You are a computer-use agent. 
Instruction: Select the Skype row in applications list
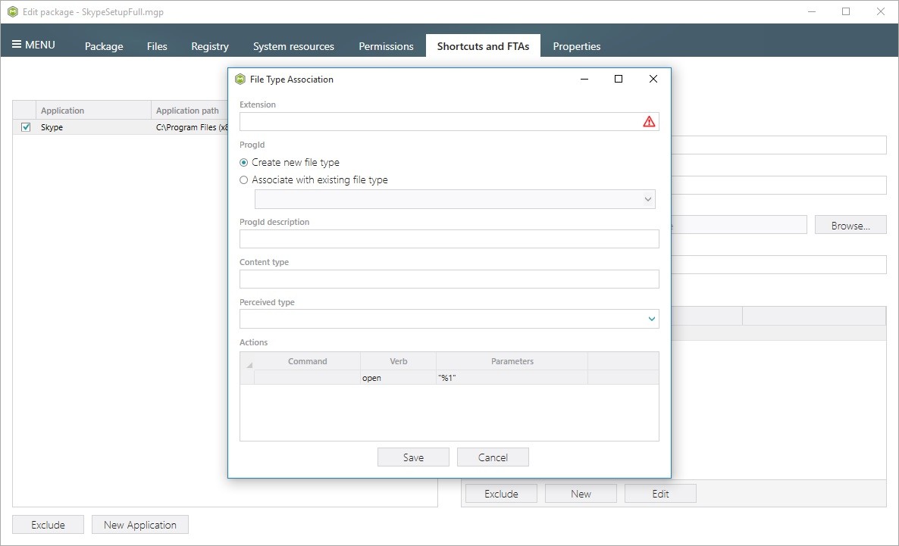(x=121, y=127)
